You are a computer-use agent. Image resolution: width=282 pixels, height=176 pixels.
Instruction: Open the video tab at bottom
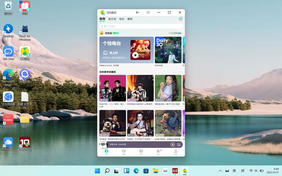pos(141,152)
